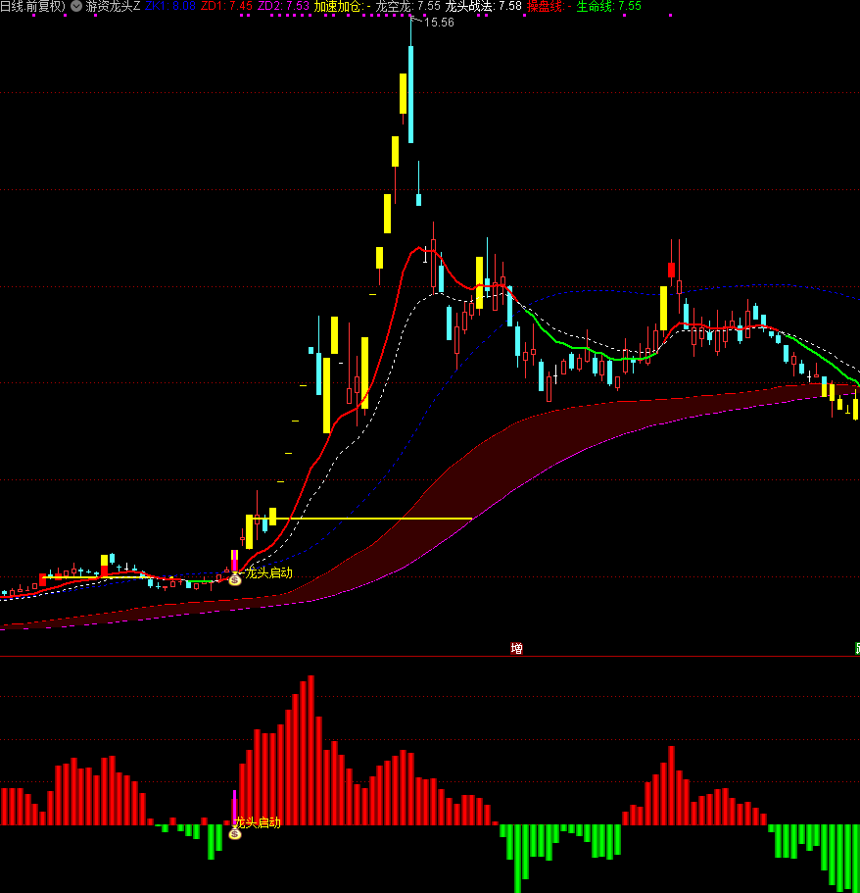Click the ZD2 legend value
860x893 pixels.
(x=297, y=6)
